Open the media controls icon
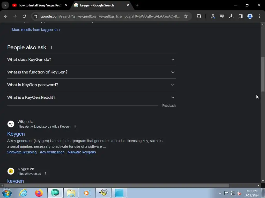 (222, 16)
